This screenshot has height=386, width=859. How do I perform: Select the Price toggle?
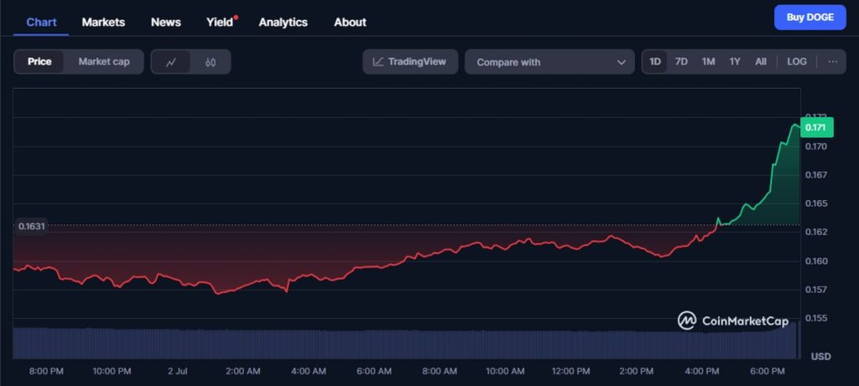39,62
